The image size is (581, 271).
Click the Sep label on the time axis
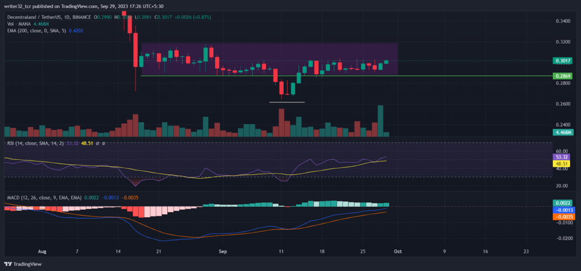coord(222,251)
